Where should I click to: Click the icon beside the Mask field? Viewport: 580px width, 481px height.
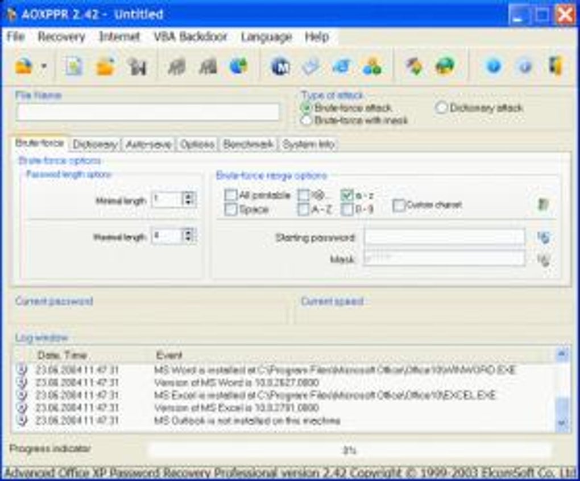[544, 260]
